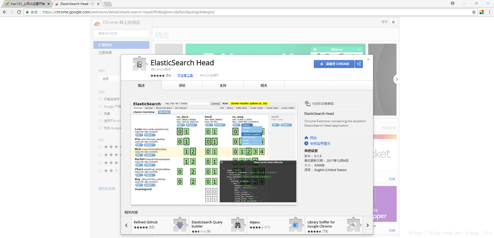Click 查看全部 link
494x238 pixels.
(x=389, y=128)
